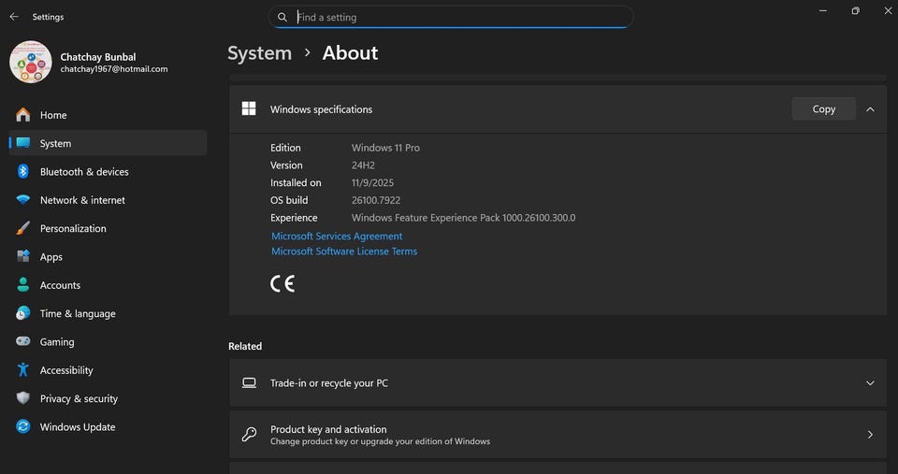
Task: Click the Personalization paintbrush icon
Action: click(x=23, y=229)
